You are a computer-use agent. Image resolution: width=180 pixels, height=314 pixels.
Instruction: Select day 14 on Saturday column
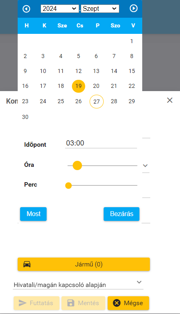click(114, 71)
